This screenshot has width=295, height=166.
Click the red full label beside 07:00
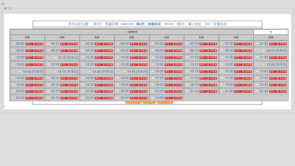173,44
